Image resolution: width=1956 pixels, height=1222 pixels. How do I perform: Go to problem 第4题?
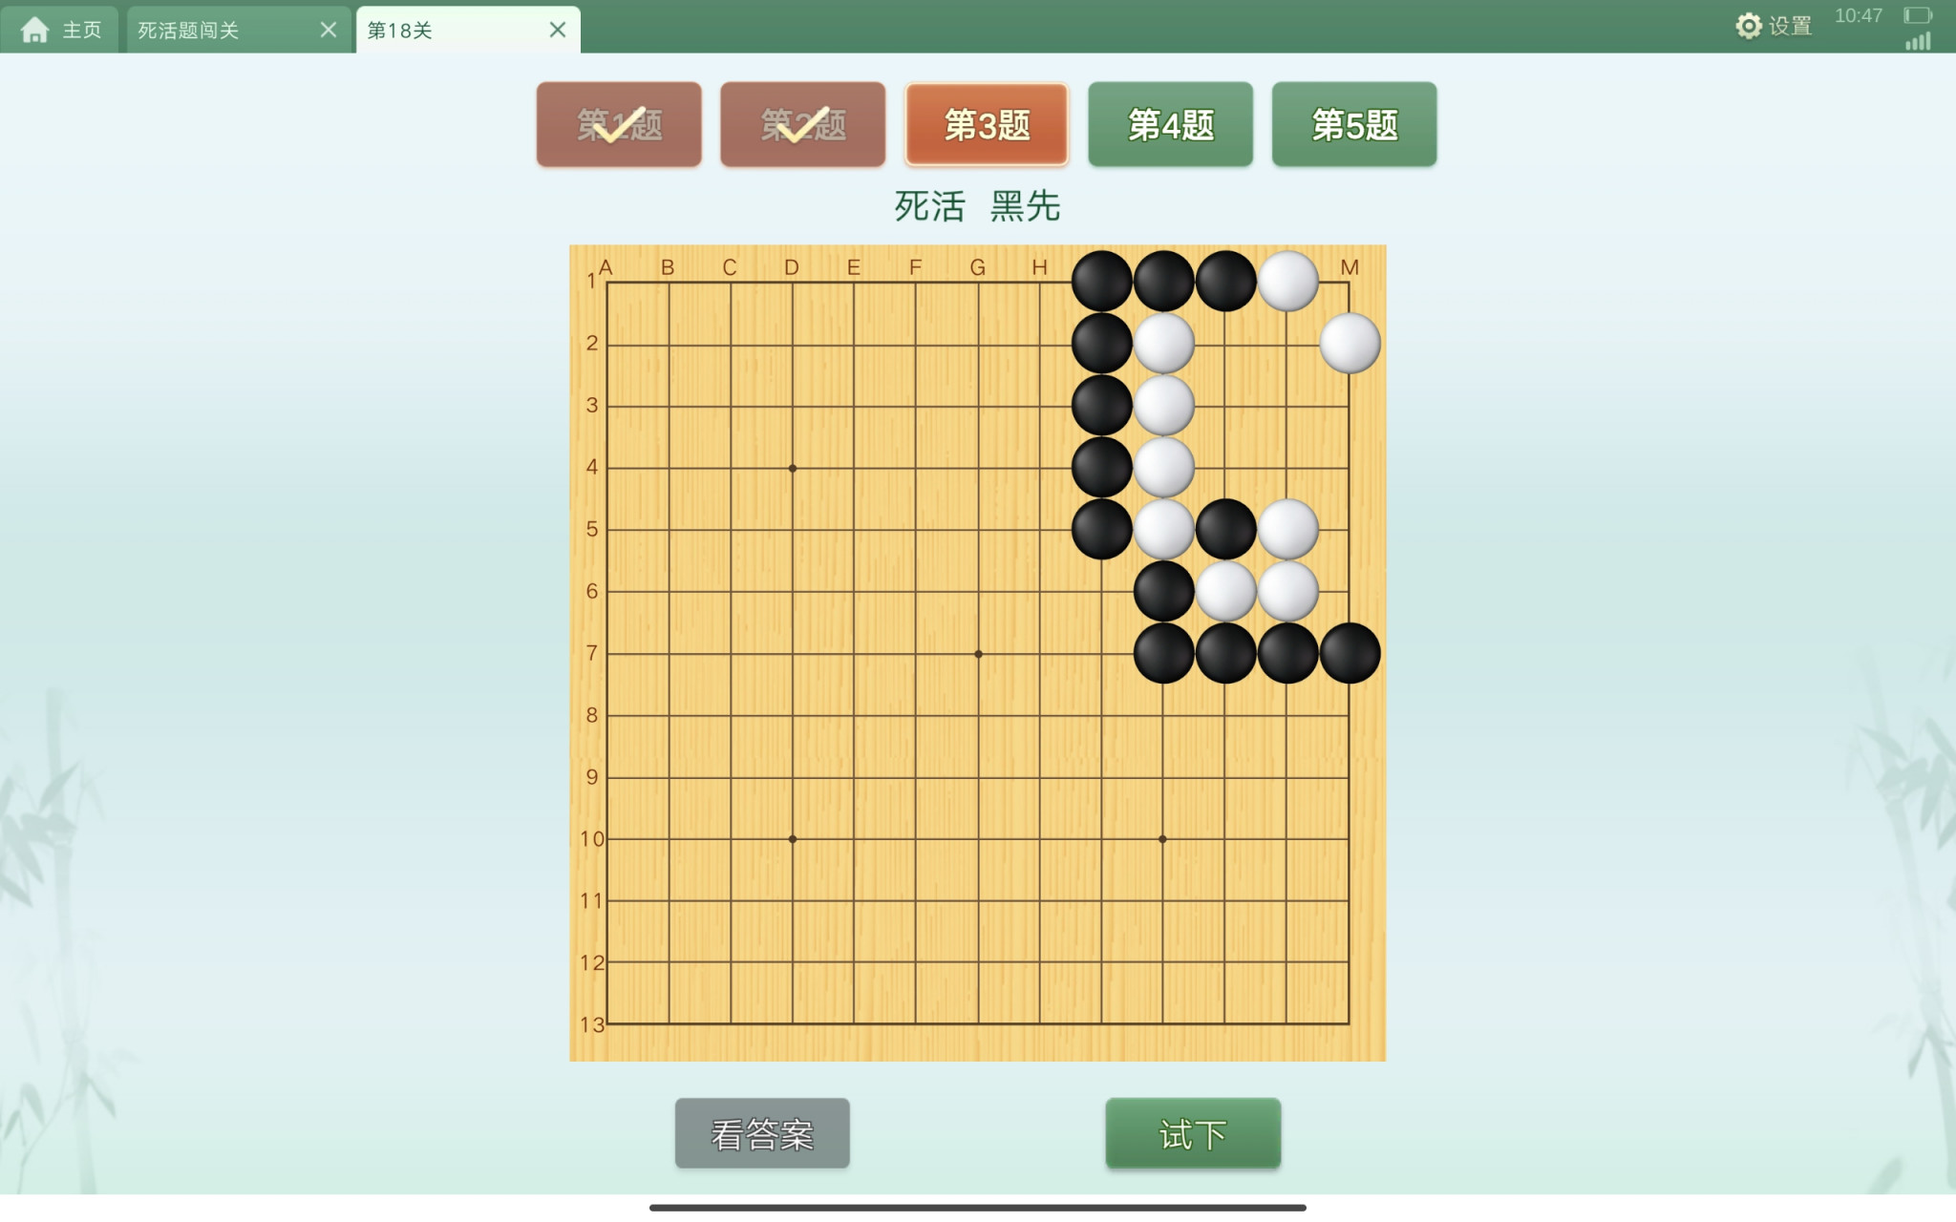click(1171, 124)
